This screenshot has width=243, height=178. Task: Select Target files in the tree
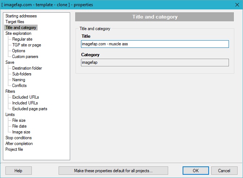click(15, 22)
